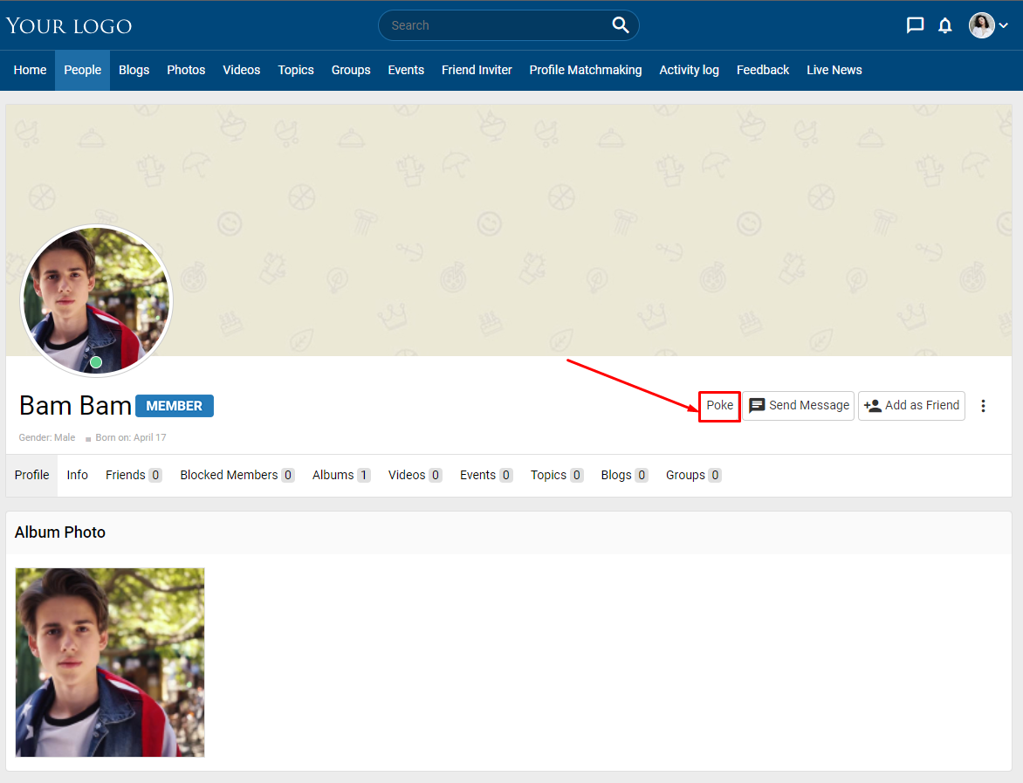Viewport: 1023px width, 783px height.
Task: Switch to the profile Blogs tab
Action: coord(624,475)
